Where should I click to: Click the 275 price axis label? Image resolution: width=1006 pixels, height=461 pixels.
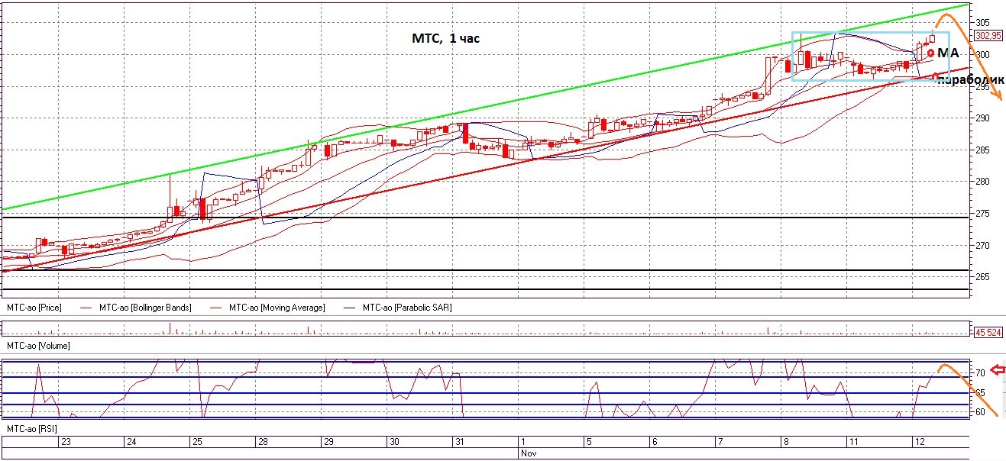pyautogui.click(x=982, y=214)
